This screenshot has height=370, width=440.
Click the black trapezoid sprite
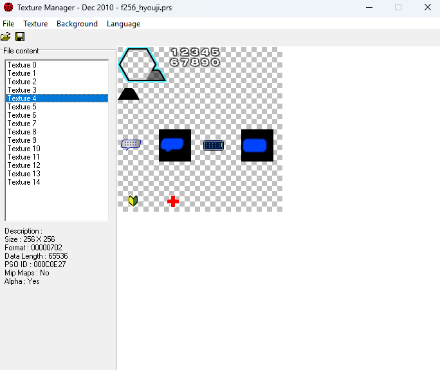[x=129, y=94]
